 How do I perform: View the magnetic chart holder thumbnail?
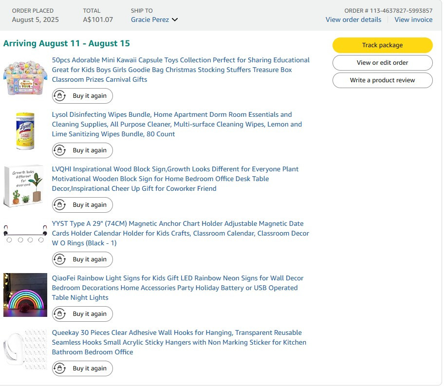[25, 234]
